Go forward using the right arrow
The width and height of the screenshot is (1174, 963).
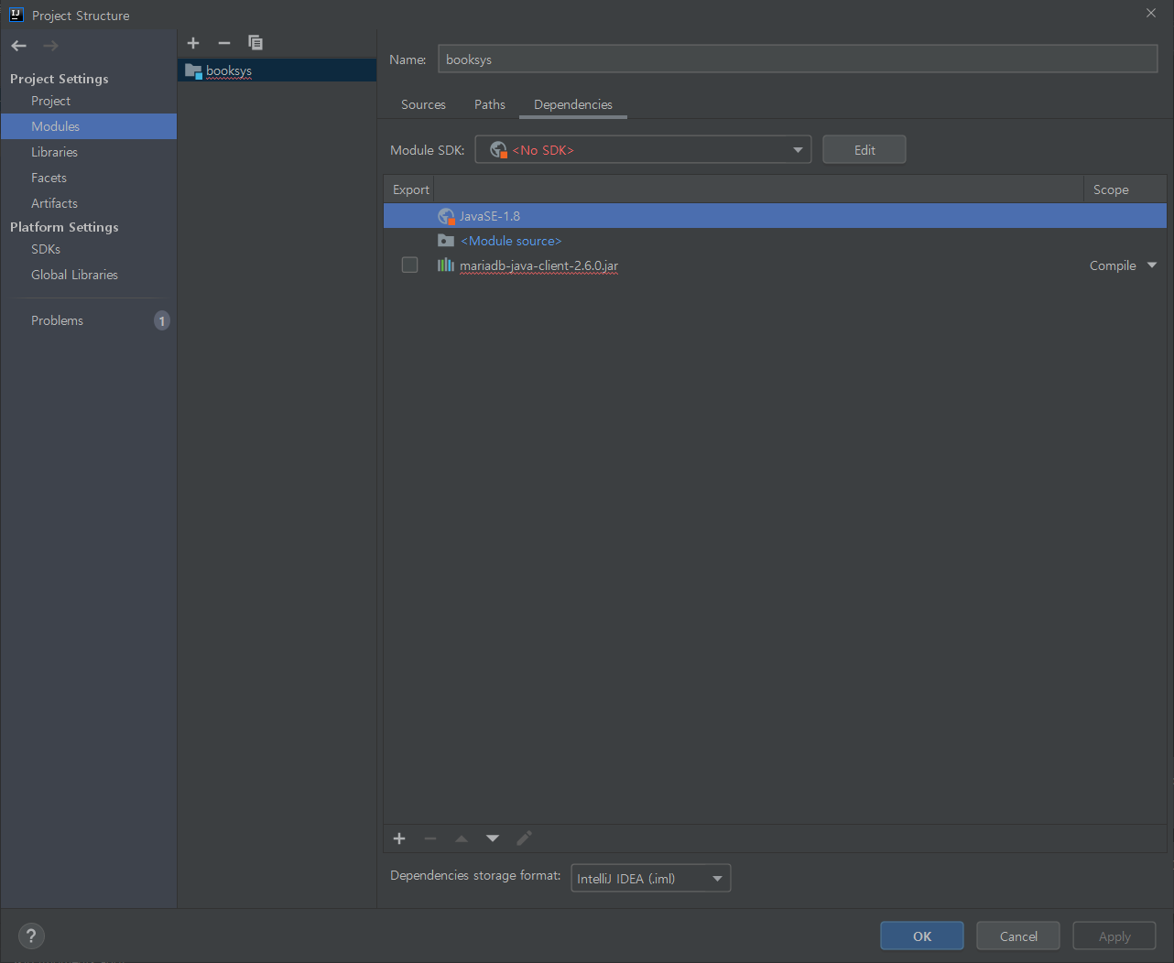(x=50, y=46)
